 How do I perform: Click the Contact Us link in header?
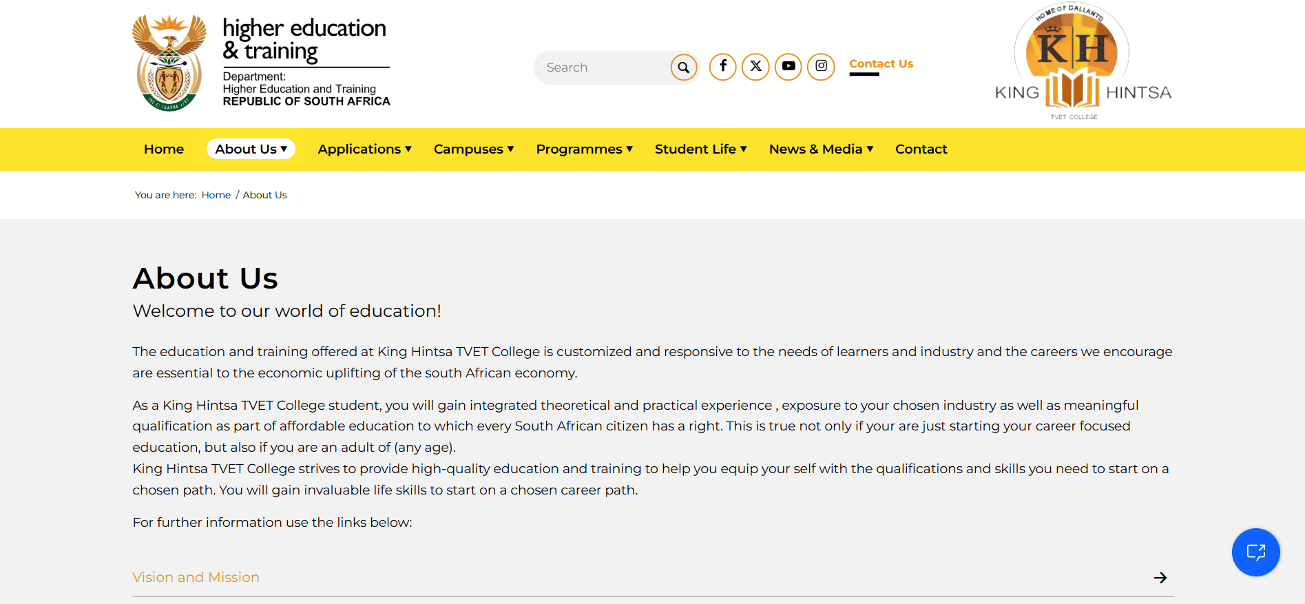(881, 63)
